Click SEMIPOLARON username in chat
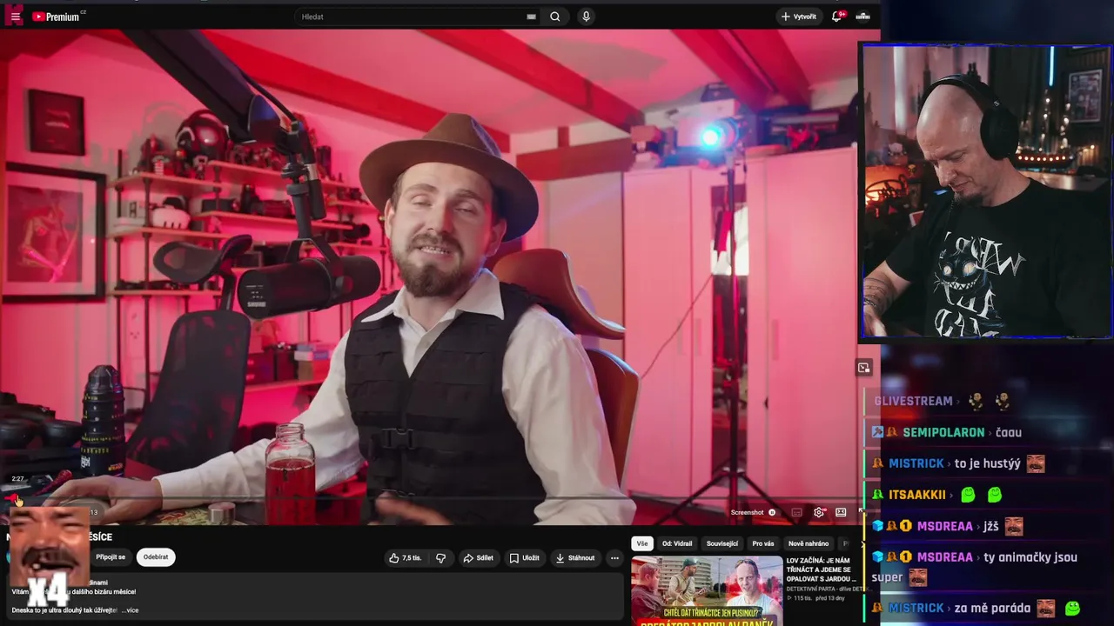The image size is (1114, 626). 943,432
